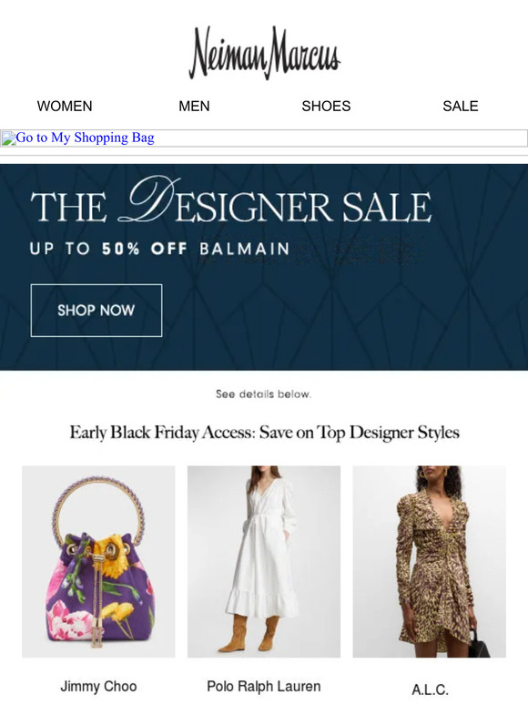Open the Jimmy Choo floral bucket bag image
The height and width of the screenshot is (705, 528).
[98, 562]
